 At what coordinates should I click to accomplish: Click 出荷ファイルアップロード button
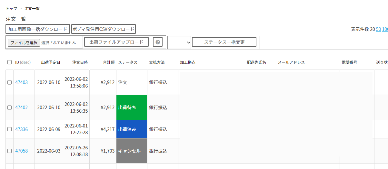[x=116, y=42]
